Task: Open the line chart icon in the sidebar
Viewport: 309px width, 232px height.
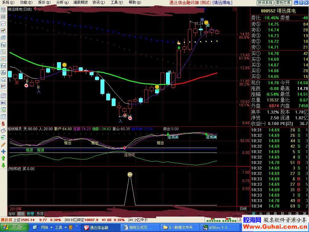Action: click(3, 24)
